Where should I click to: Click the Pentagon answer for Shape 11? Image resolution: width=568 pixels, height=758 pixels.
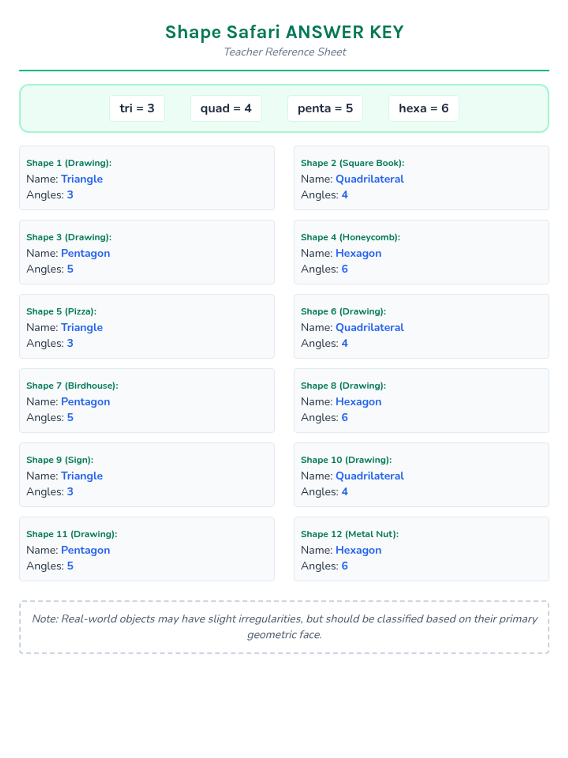click(x=85, y=550)
